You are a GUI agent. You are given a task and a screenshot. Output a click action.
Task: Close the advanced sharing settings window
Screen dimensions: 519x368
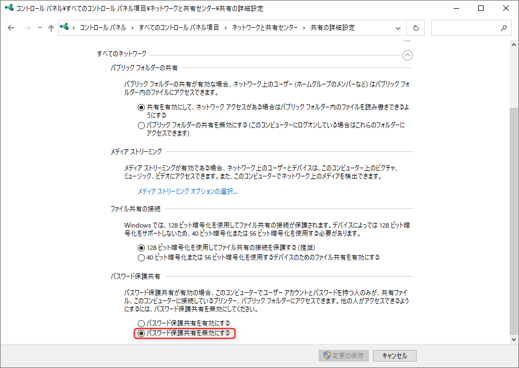tap(506, 8)
